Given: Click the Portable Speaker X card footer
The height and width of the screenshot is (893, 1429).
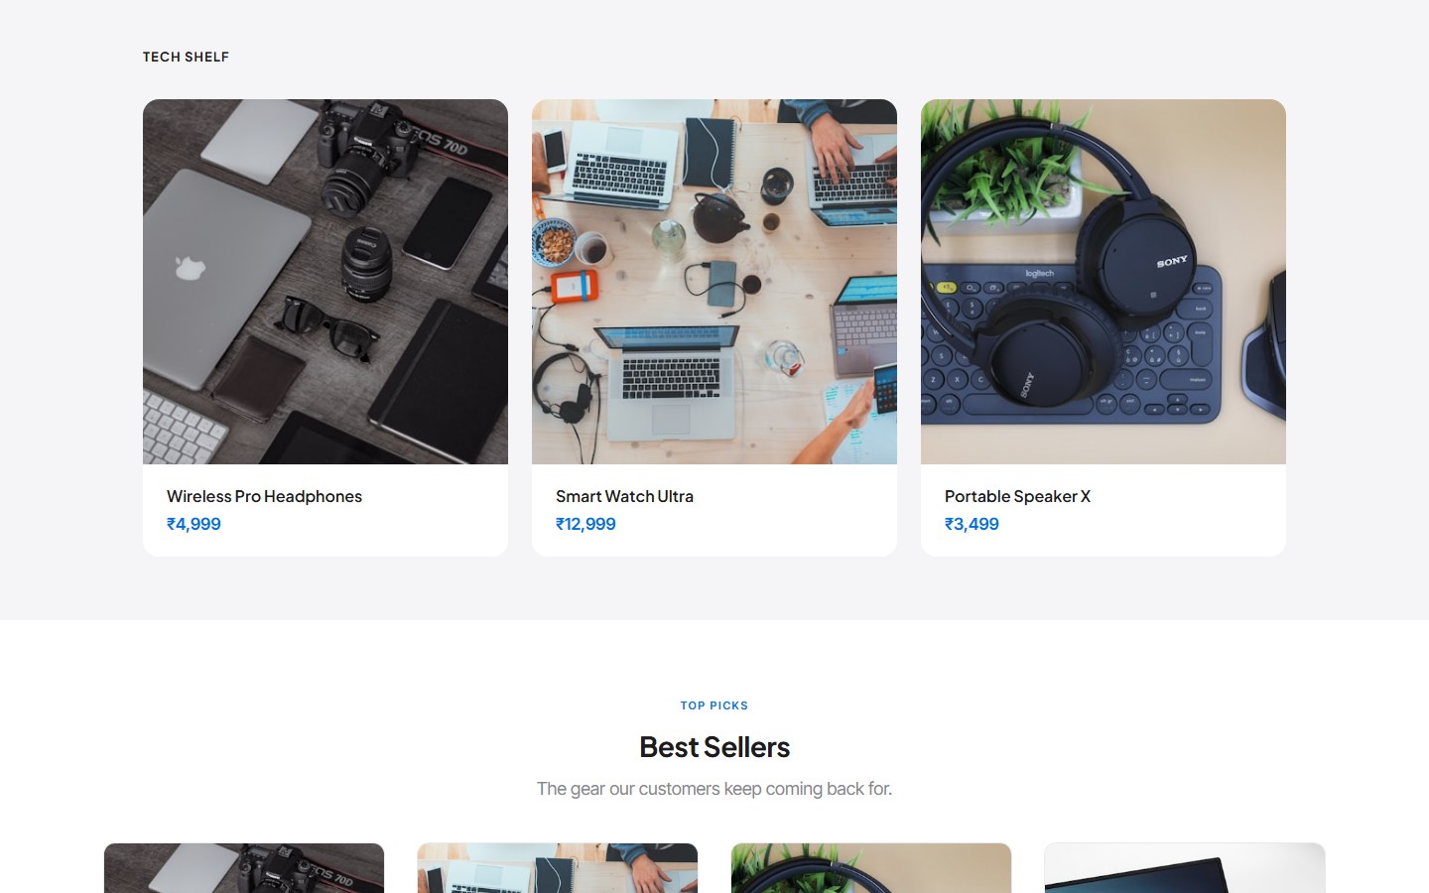Looking at the screenshot, I should (1104, 510).
